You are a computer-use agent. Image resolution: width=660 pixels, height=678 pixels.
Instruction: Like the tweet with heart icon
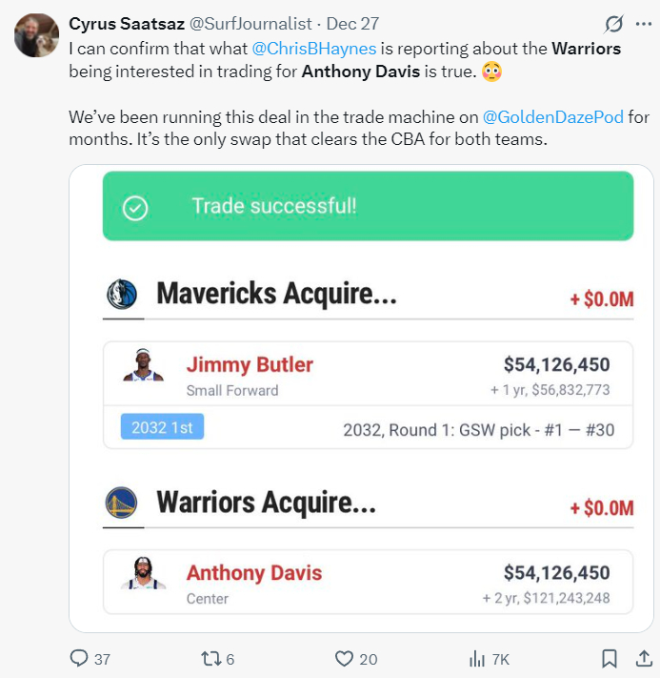(345, 658)
